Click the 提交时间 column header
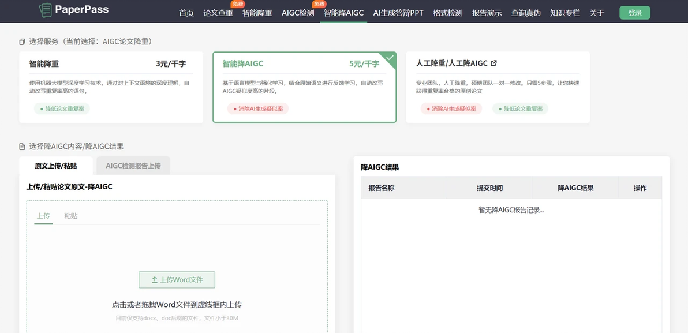 [x=489, y=188]
